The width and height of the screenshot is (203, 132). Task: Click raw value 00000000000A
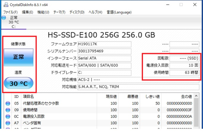(179, 117)
